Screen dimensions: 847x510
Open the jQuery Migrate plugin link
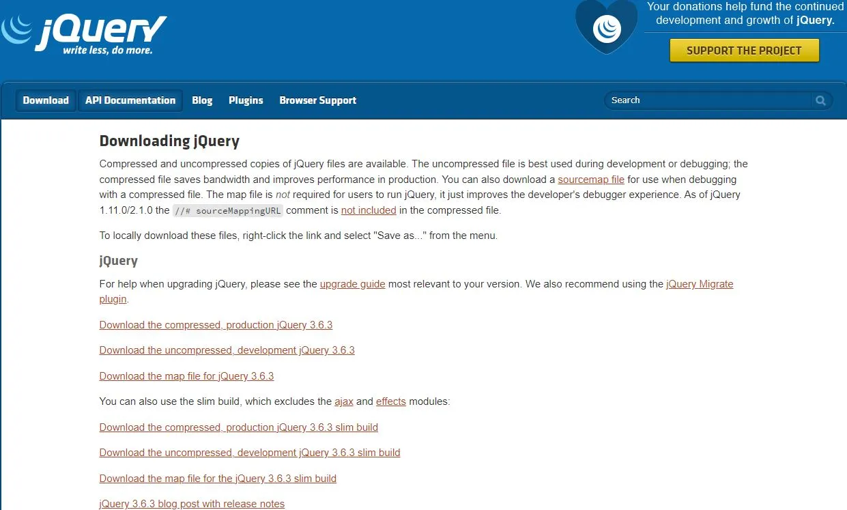coord(700,284)
